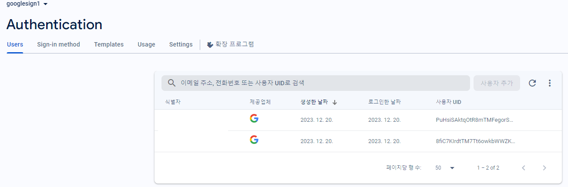Select the Usage tab
Screen dimensions: 568x187
(x=146, y=44)
